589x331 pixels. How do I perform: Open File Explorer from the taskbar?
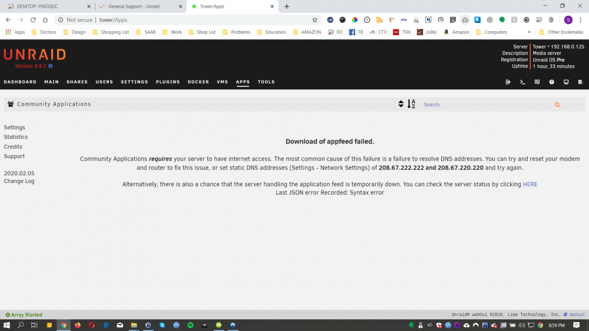pyautogui.click(x=134, y=325)
